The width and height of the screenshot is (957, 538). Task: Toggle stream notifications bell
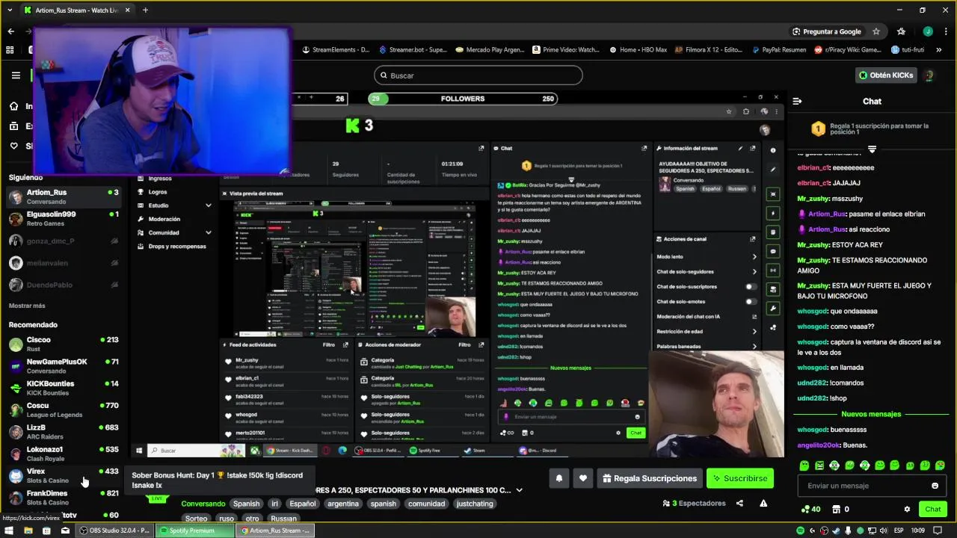558,478
